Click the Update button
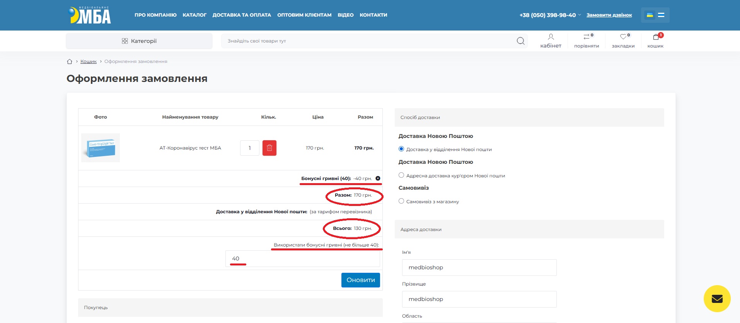The width and height of the screenshot is (740, 323). click(360, 280)
